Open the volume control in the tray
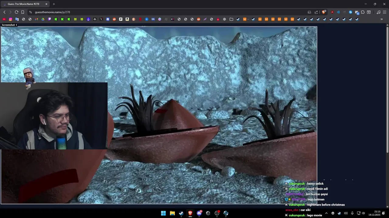Screen dimensions: 389x218 click(363, 213)
